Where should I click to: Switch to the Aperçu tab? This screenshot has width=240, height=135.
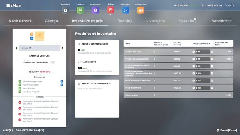pyautogui.click(x=52, y=21)
